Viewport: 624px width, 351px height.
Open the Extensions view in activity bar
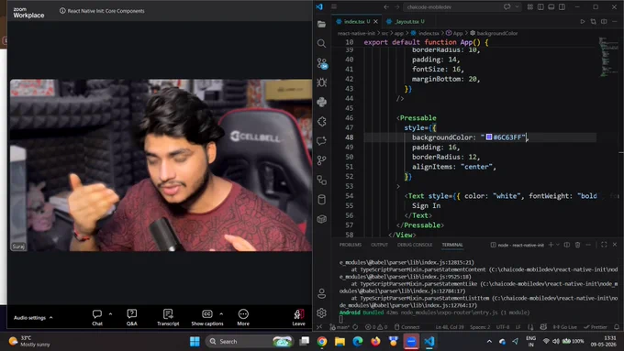pyautogui.click(x=321, y=122)
